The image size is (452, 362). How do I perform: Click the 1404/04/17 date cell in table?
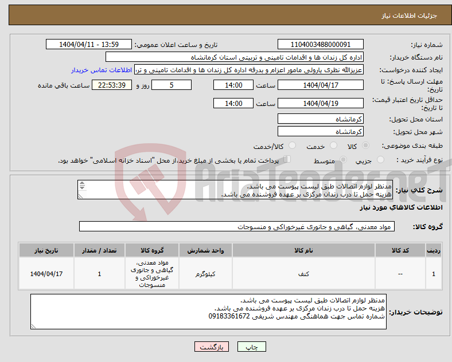46,274
